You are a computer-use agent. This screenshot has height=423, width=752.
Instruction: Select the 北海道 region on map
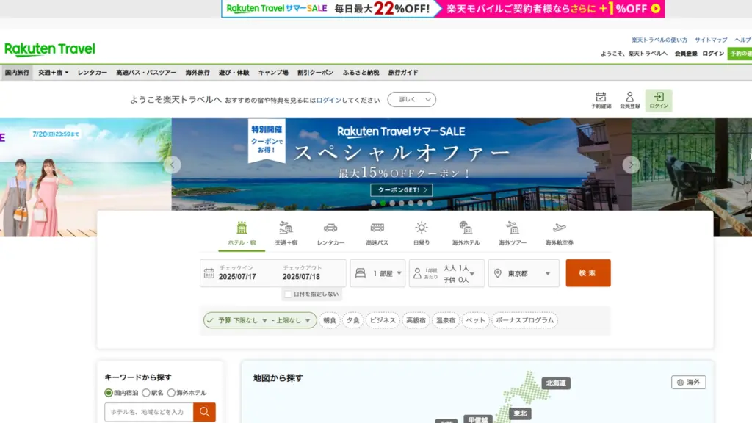click(556, 383)
